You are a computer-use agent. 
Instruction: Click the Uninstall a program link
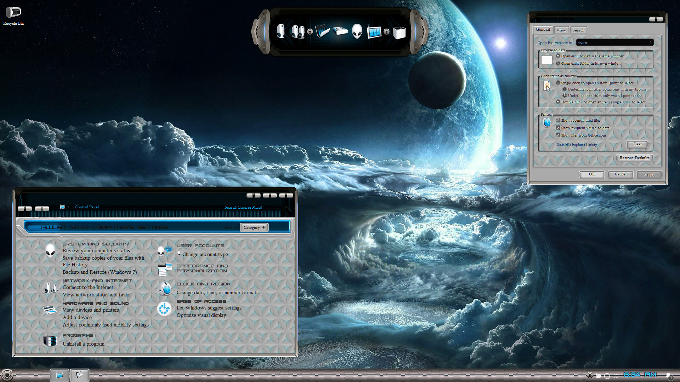[x=83, y=344]
